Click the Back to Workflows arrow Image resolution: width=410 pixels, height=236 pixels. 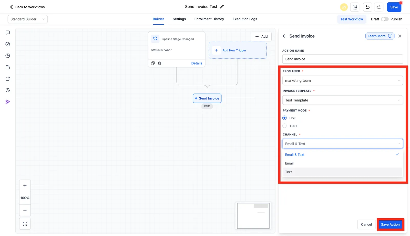point(11,7)
